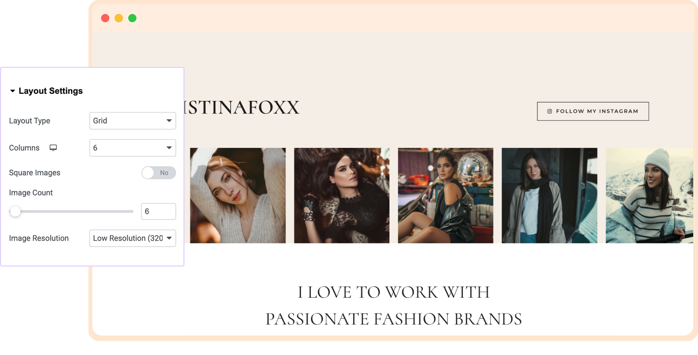This screenshot has height=355, width=698.
Task: Click the Follow My Instagram button
Action: pos(593,111)
